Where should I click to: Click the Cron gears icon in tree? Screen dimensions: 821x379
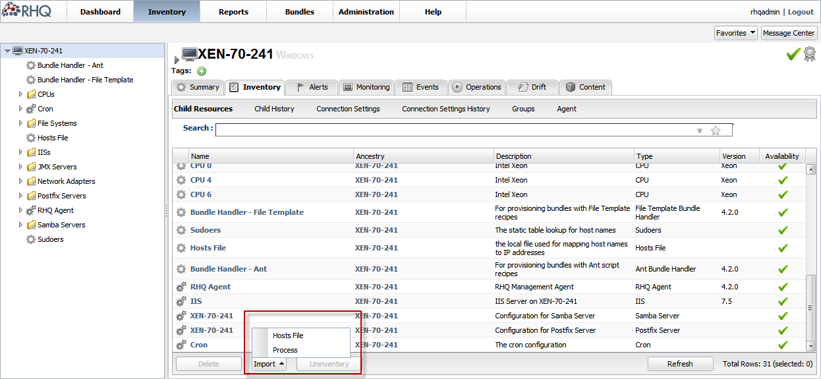click(30, 109)
